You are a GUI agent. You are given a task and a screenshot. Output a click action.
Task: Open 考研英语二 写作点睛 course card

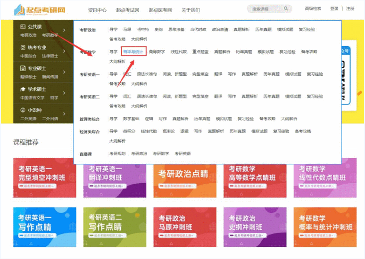[115, 227]
